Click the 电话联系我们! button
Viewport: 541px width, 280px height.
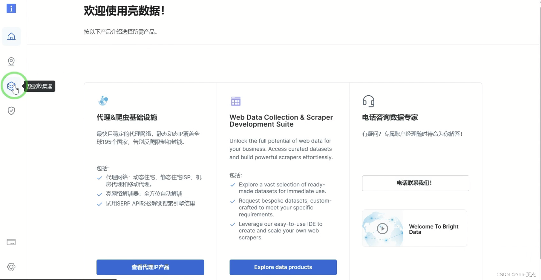(x=416, y=183)
